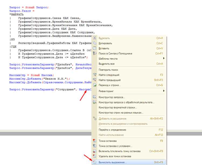
Task: Choose Вставить from the context menu
Action: tap(129, 48)
